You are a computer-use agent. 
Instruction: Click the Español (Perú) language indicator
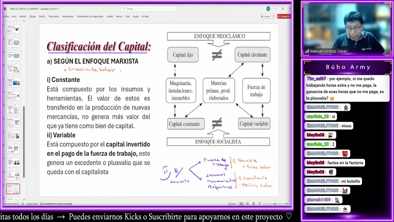32,204
